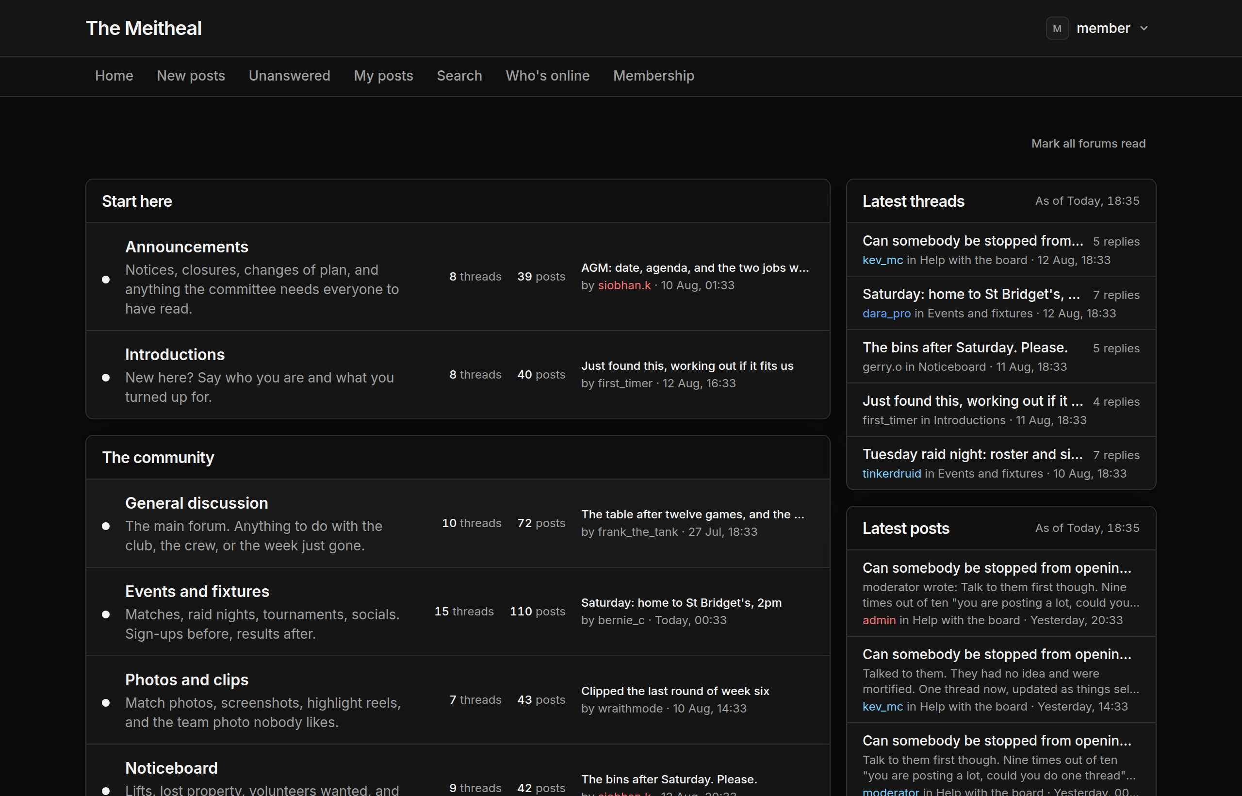This screenshot has height=796, width=1242.
Task: Open the member avatar icon
Action: (1057, 29)
